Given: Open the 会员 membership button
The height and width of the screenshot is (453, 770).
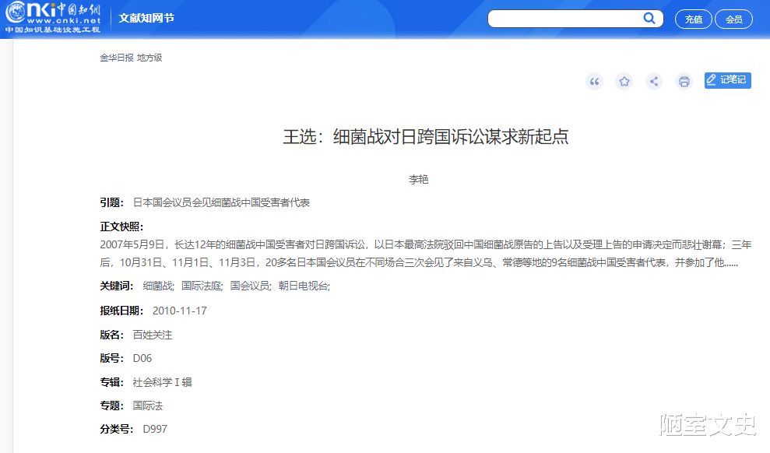Looking at the screenshot, I should (x=733, y=19).
